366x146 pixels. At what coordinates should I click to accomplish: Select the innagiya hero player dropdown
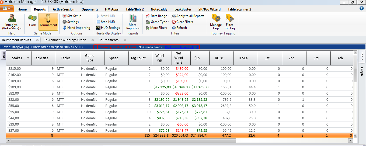tap(12, 22)
